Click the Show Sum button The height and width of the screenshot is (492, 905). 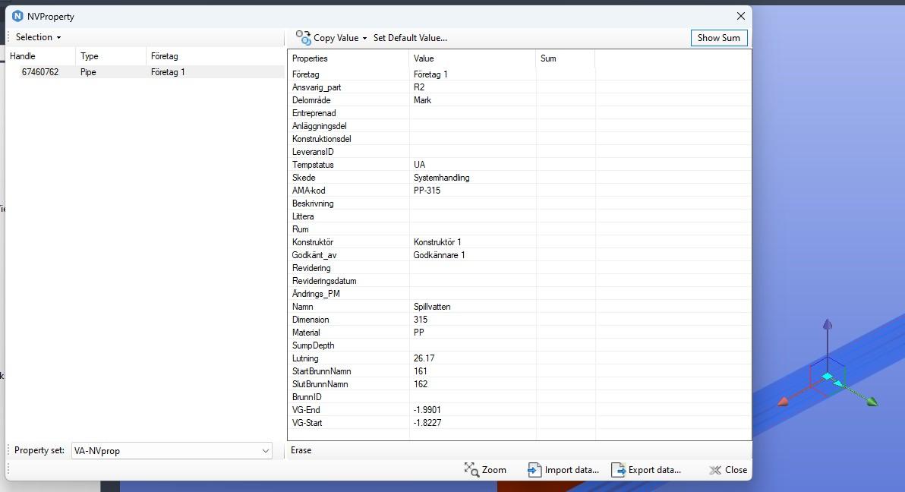pos(718,37)
